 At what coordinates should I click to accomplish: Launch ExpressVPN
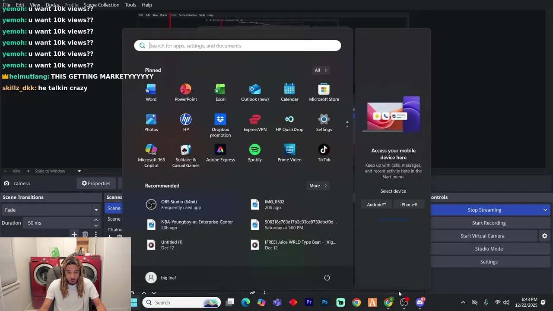(255, 123)
